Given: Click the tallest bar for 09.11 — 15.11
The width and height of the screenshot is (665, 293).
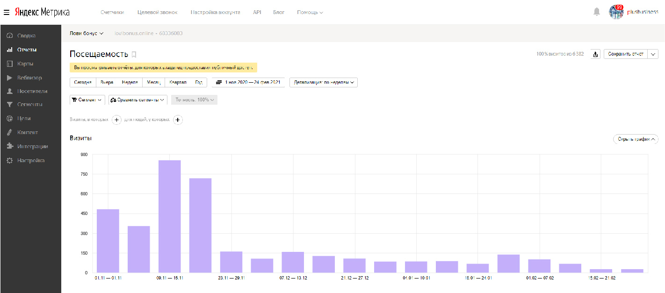Looking at the screenshot, I should 169,216.
